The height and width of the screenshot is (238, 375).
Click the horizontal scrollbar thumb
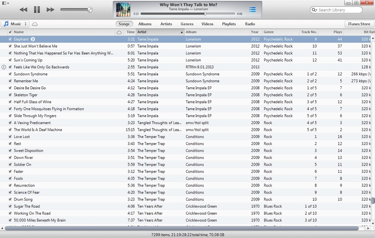[182, 228]
